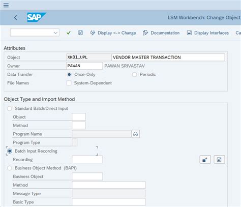Click the Program Name field
Image resolution: width=241 pixels, height=207 pixels.
(101, 134)
